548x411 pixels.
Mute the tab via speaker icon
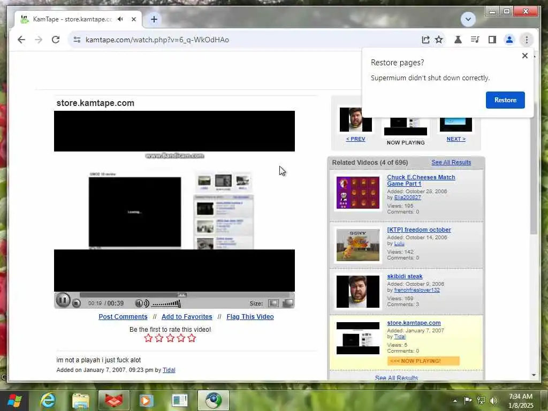point(120,19)
